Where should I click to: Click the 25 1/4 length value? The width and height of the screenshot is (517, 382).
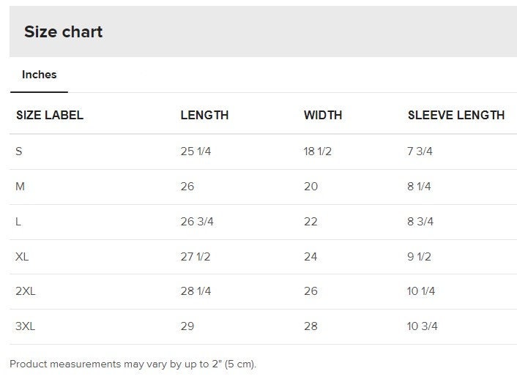pos(196,151)
